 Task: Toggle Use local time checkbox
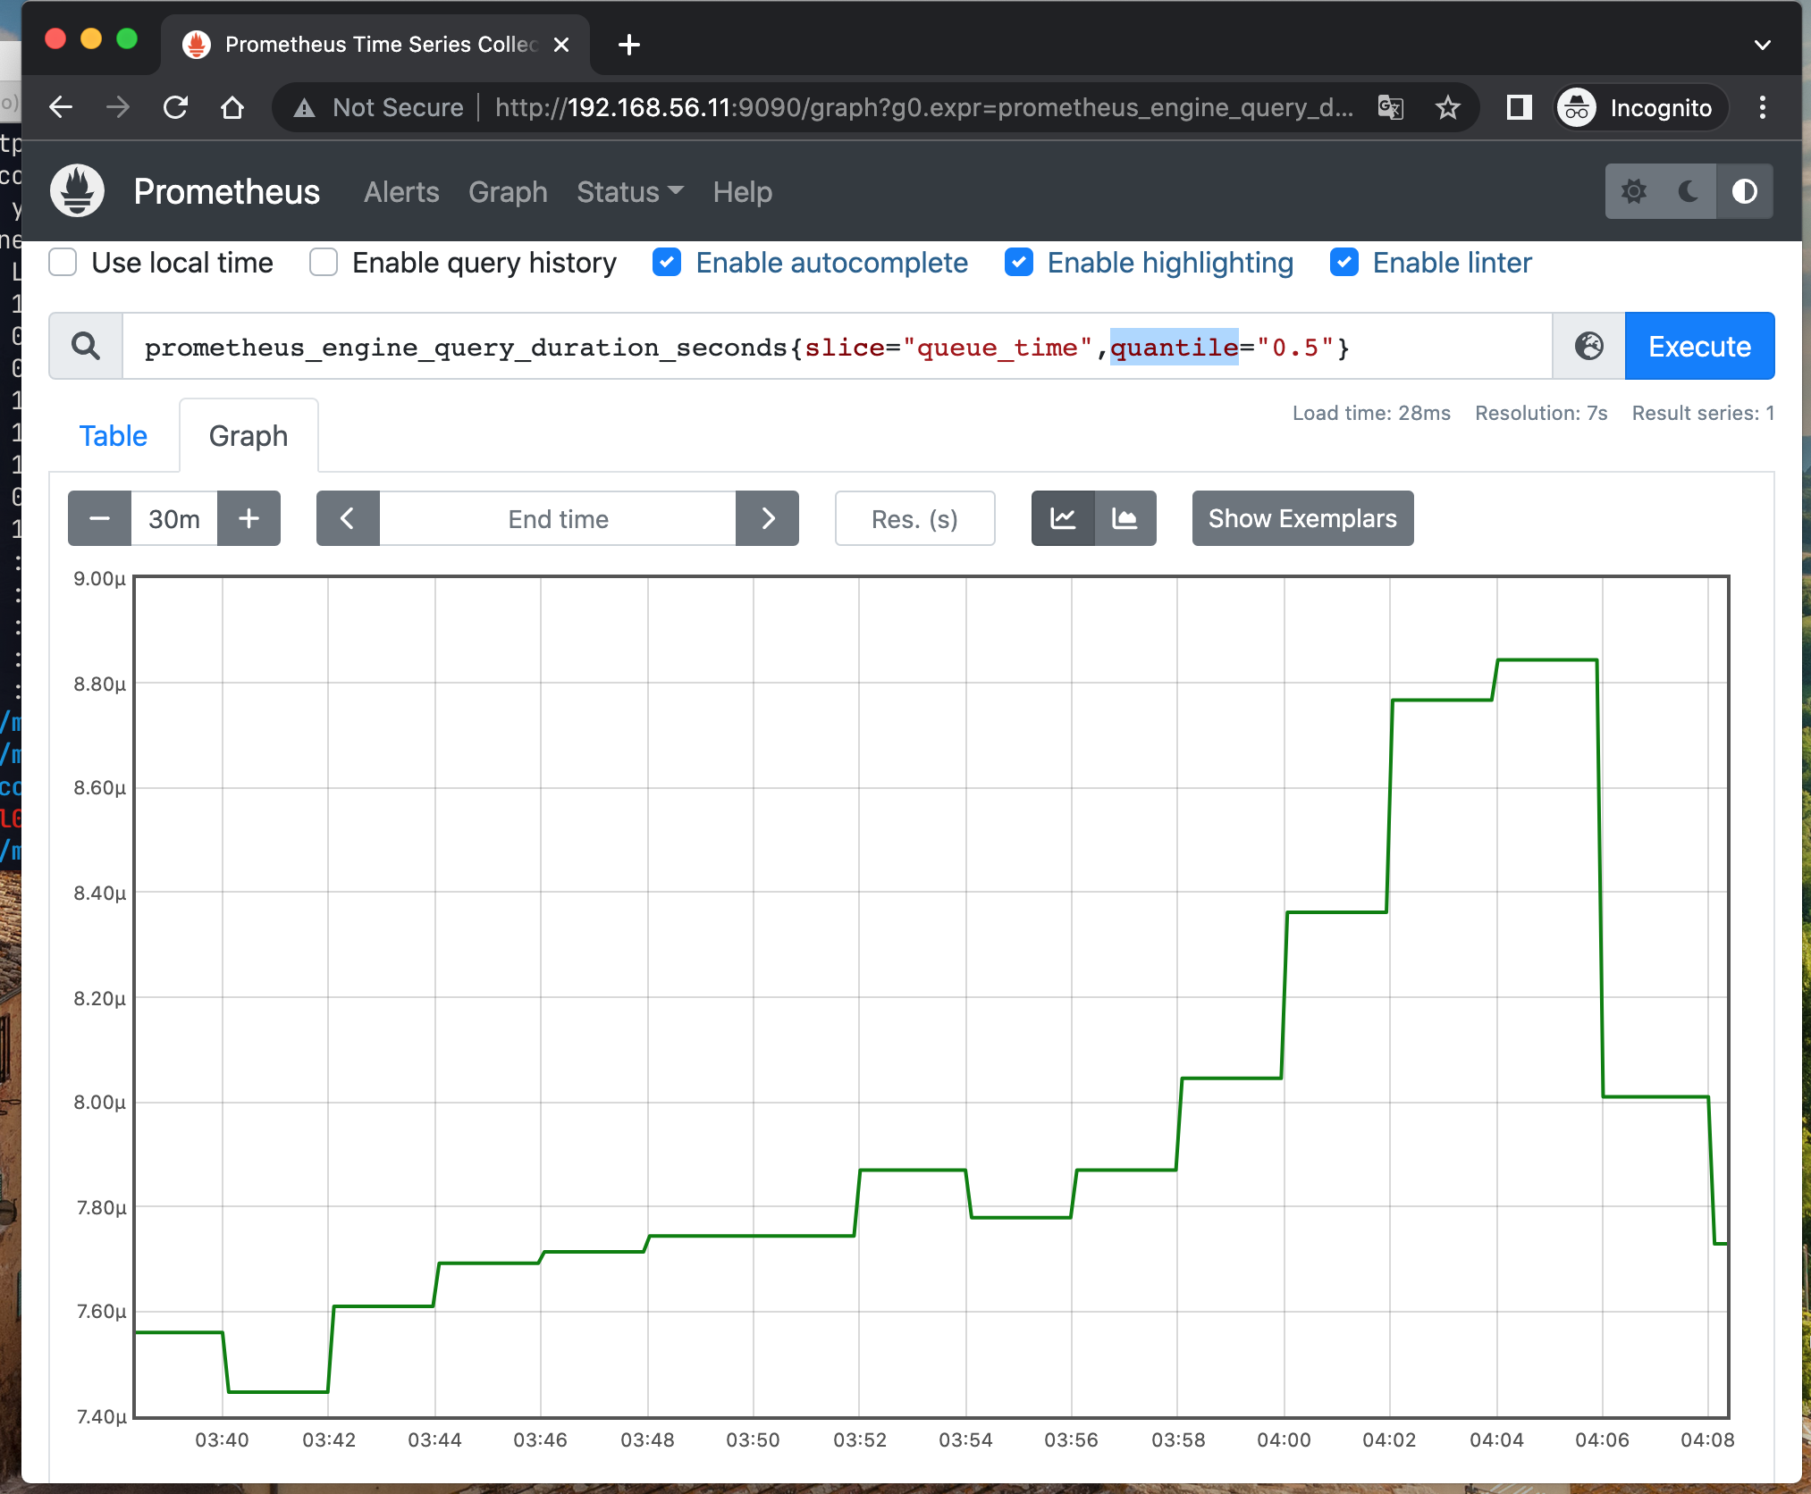(63, 263)
